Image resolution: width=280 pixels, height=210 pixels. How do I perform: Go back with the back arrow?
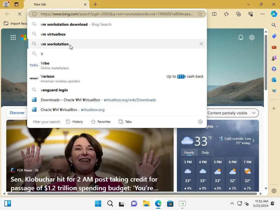click(7, 14)
